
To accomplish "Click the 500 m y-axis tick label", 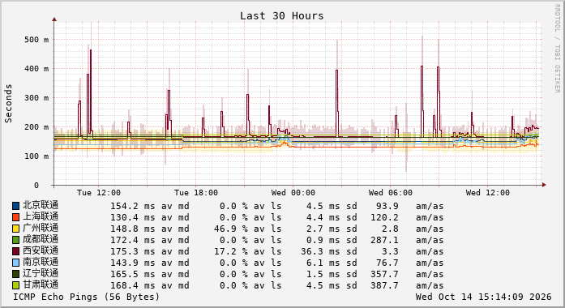I will click(36, 40).
